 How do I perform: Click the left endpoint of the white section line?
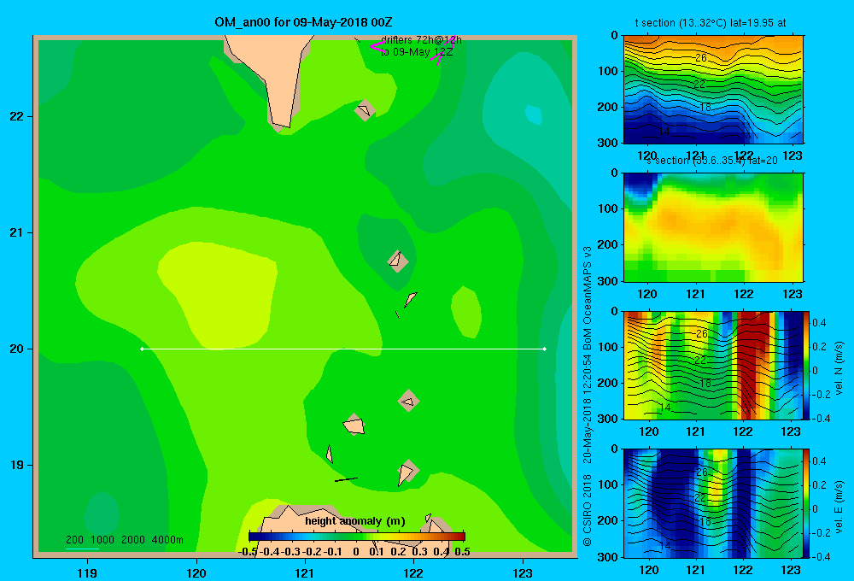pos(142,349)
